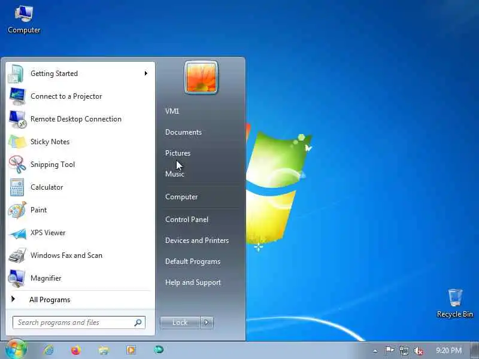Click the user account picture
This screenshot has width=479, height=359.
(201, 77)
